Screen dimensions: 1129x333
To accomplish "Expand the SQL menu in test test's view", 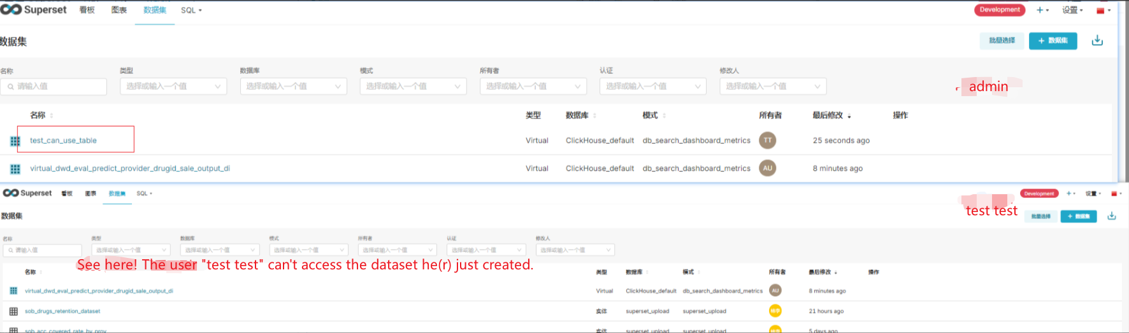I will coord(145,194).
